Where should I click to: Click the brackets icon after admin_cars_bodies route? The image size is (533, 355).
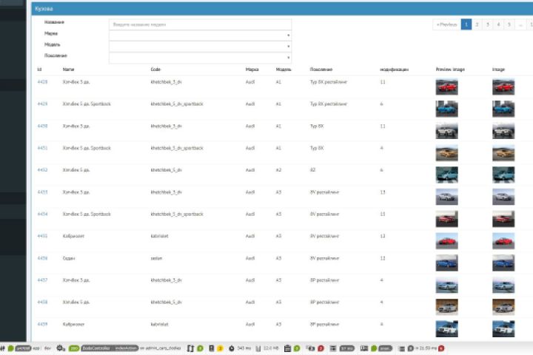[190, 348]
